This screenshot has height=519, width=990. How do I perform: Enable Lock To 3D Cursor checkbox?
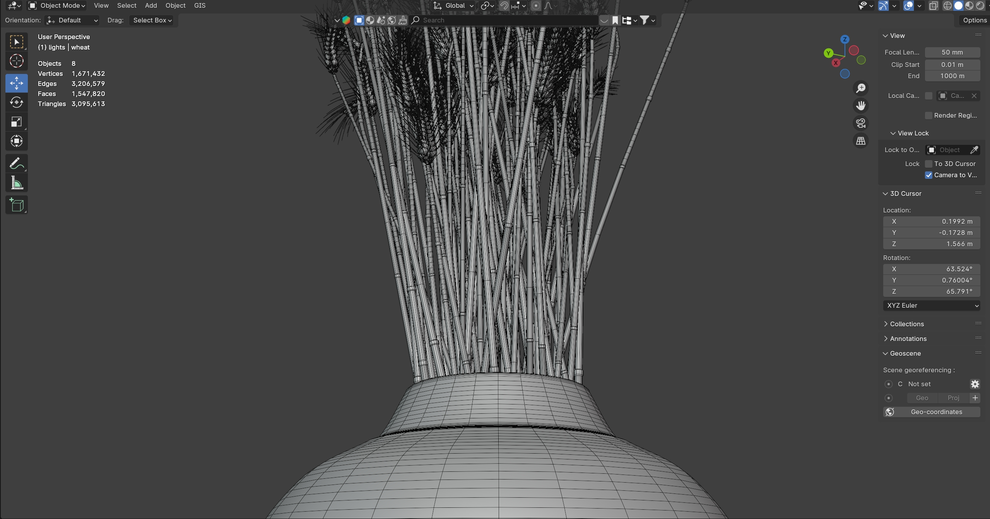tap(928, 164)
